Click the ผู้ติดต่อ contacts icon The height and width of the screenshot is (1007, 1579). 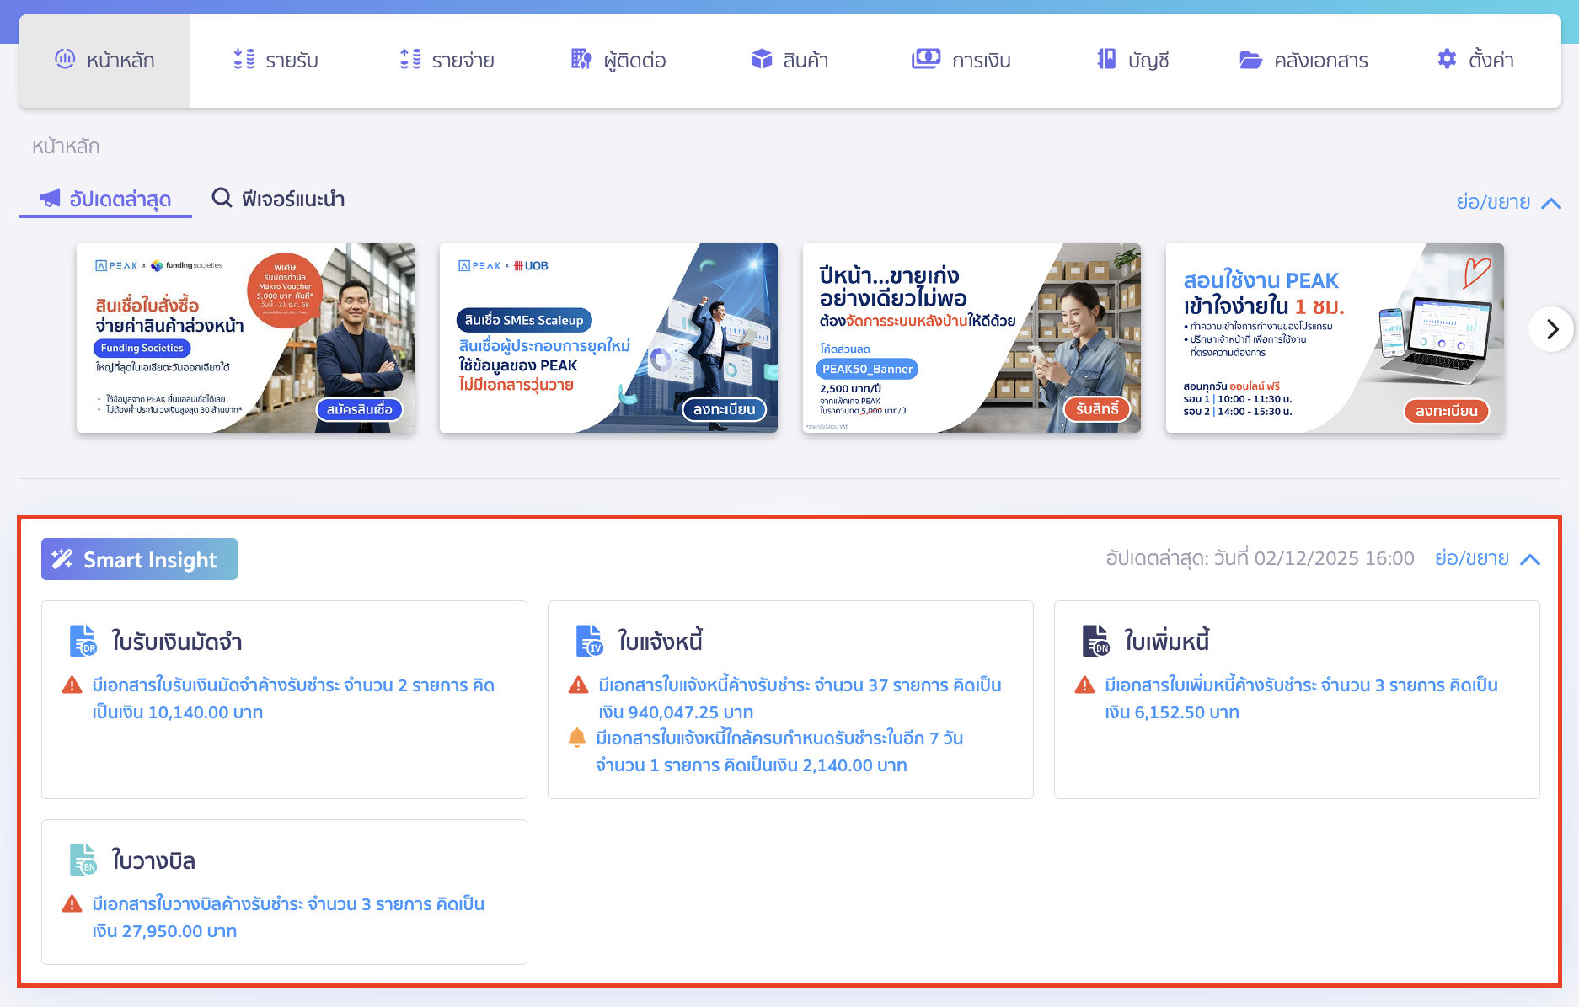pos(580,59)
